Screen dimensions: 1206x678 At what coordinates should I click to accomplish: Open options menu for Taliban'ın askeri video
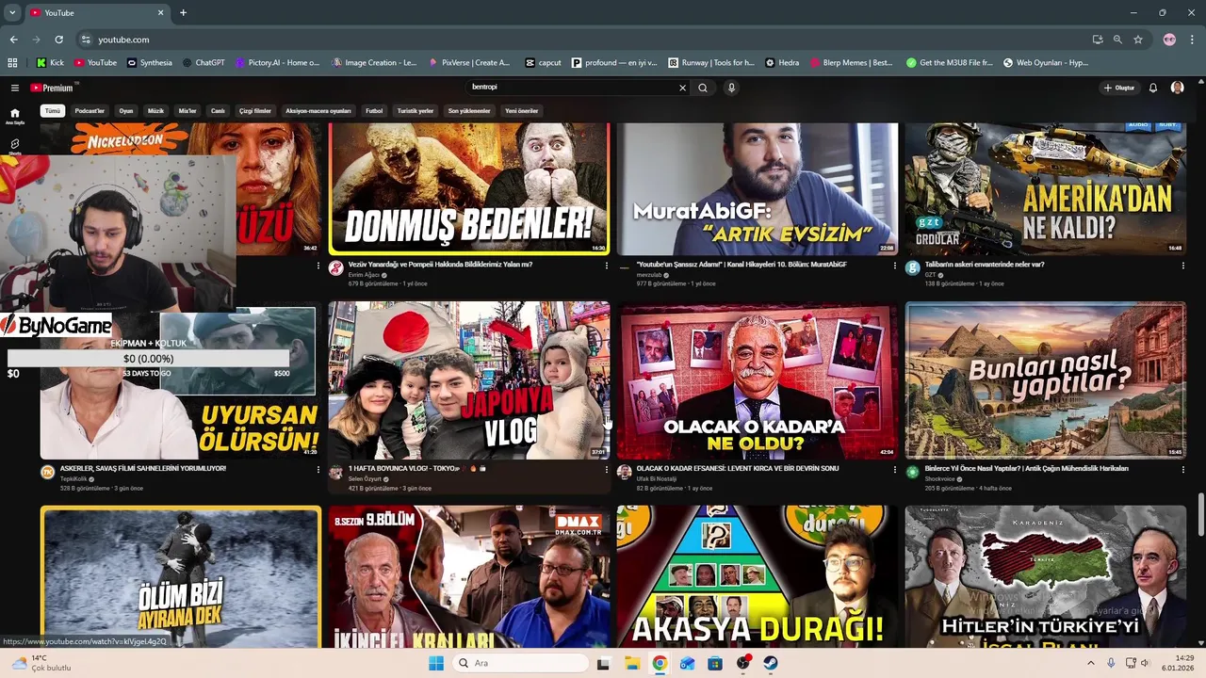[x=1182, y=266]
